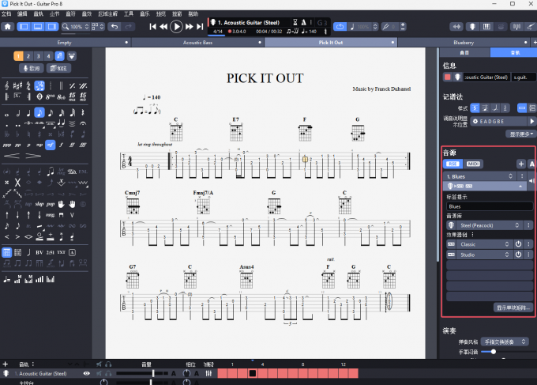The image size is (537, 385).
Task: Add a new sound with plus
Action: 521,164
